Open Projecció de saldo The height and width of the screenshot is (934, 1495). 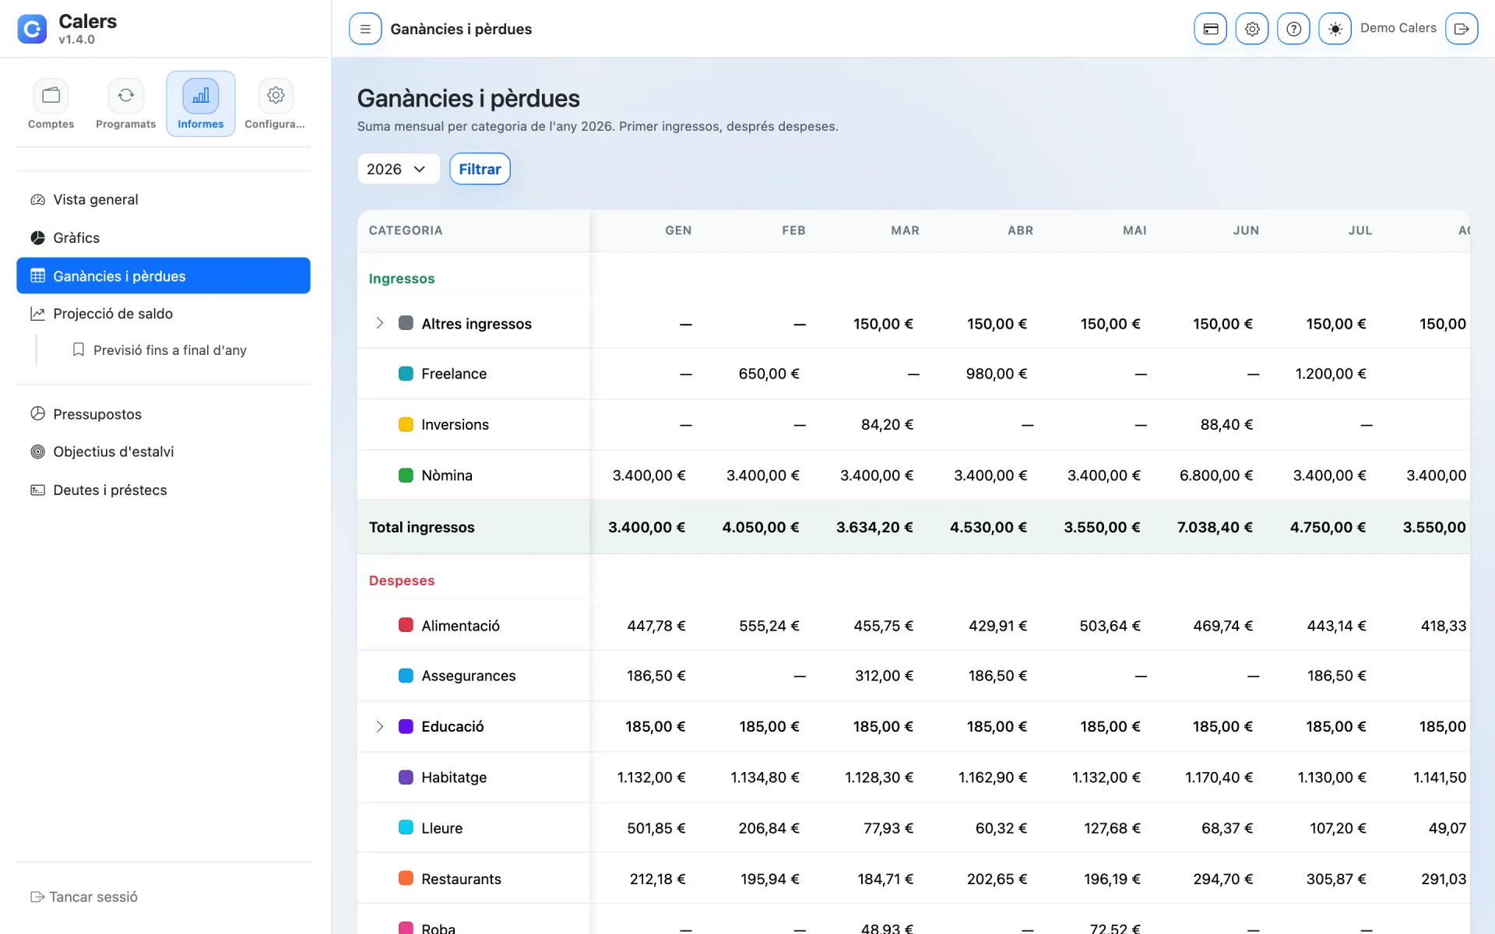(164, 314)
